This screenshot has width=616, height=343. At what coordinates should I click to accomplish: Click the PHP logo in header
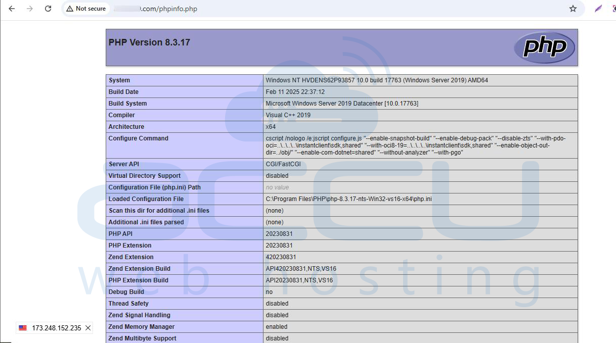coord(544,47)
